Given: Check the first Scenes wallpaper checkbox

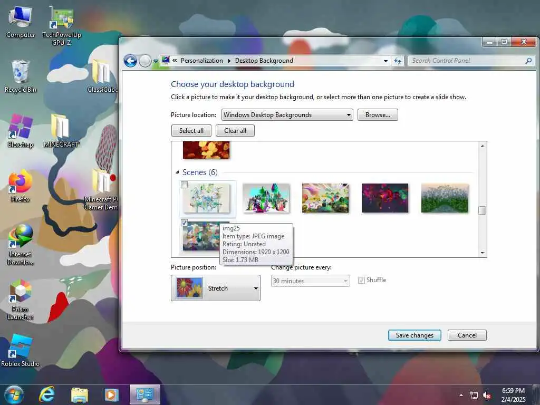Looking at the screenshot, I should [185, 185].
